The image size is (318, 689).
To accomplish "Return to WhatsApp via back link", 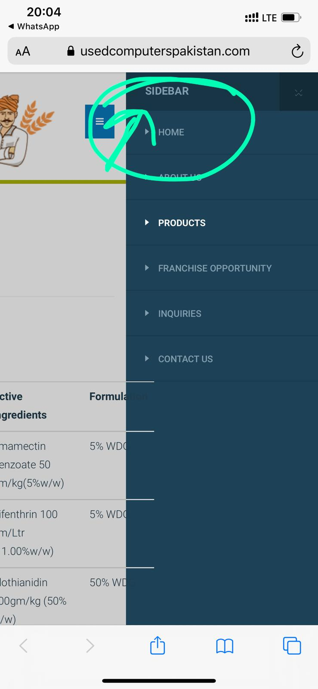I will tap(34, 26).
